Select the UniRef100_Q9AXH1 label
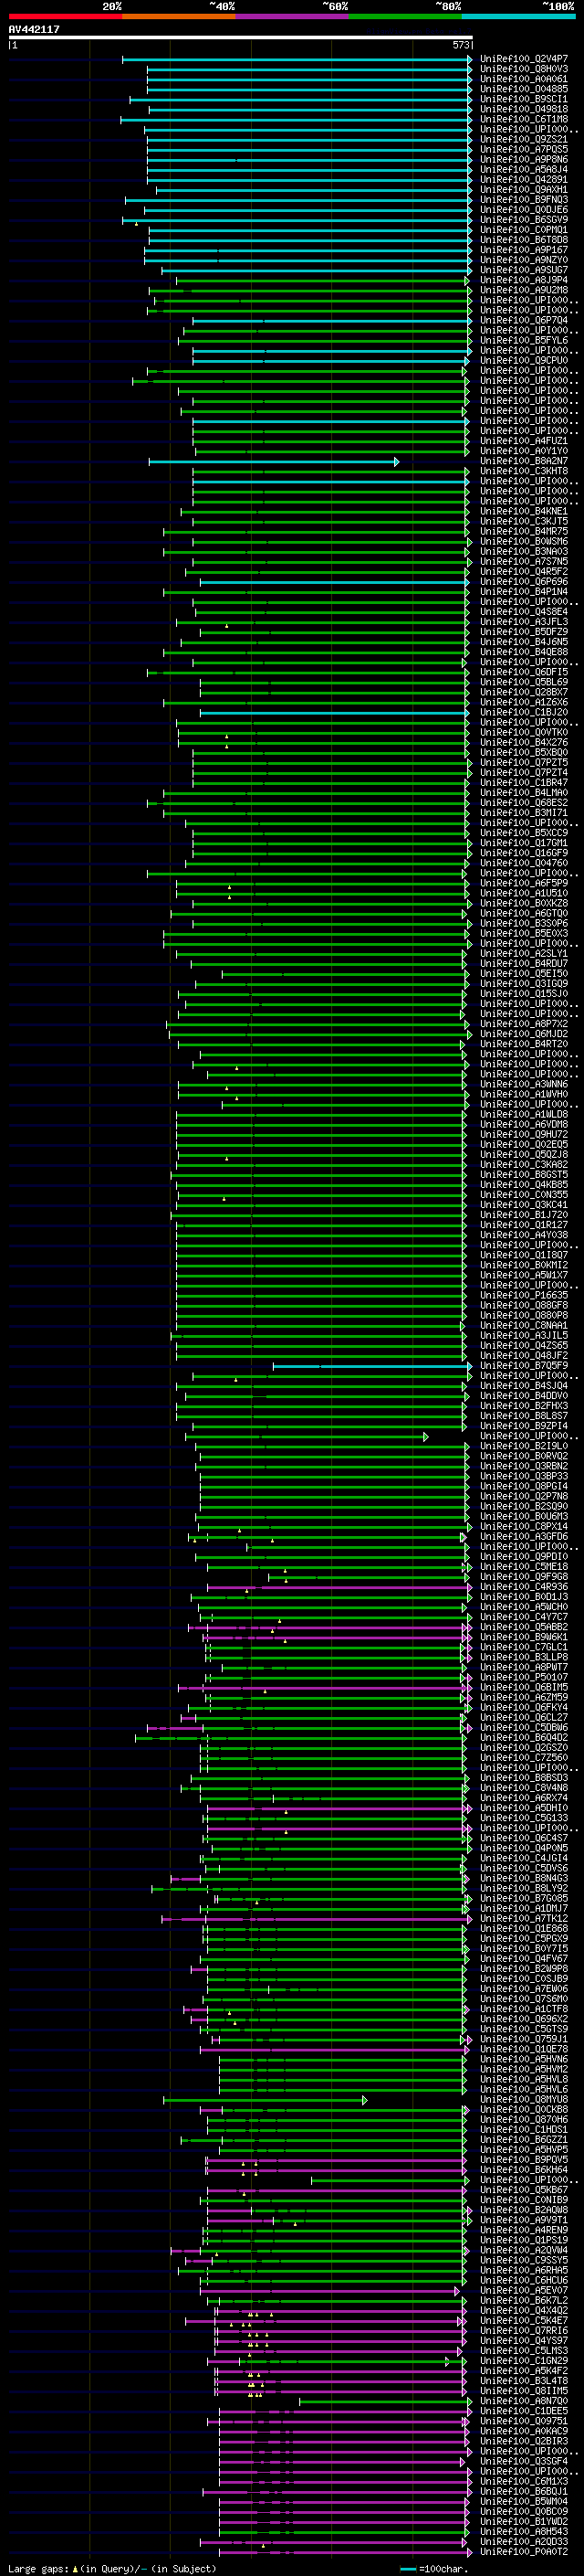 coord(524,189)
